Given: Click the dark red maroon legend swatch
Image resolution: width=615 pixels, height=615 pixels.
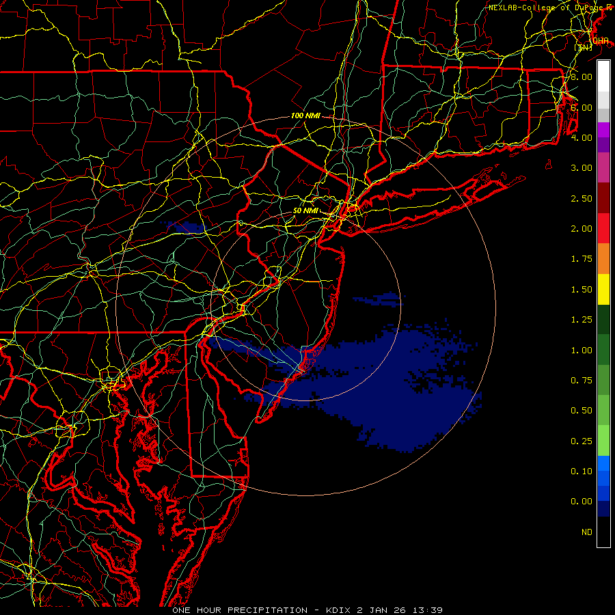Looking at the screenshot, I should 603,198.
